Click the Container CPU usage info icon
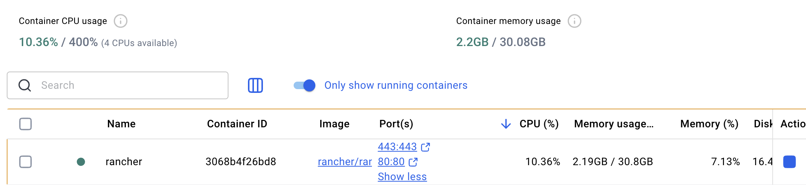This screenshot has height=185, width=806. coord(121,21)
